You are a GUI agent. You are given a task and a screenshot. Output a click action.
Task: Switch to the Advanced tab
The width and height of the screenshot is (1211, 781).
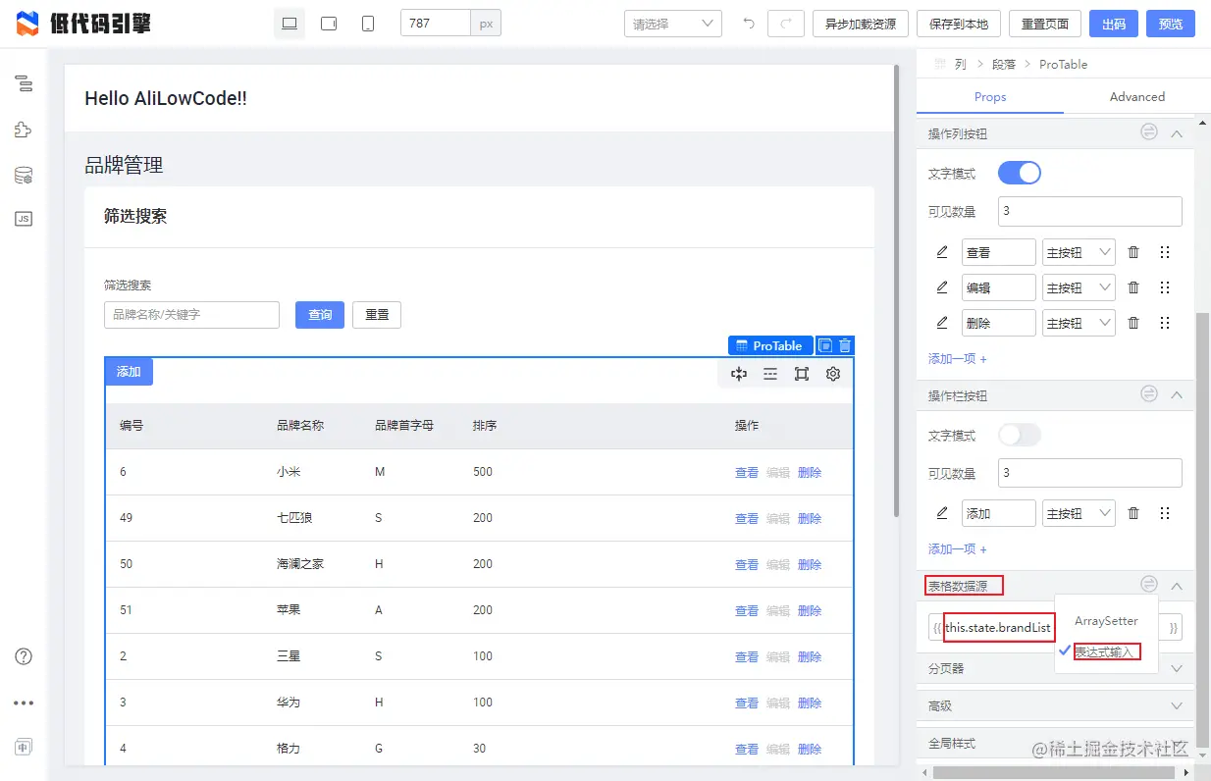pos(1137,97)
